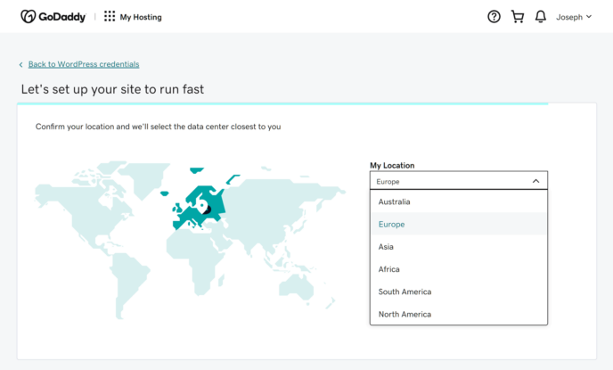Image resolution: width=613 pixels, height=370 pixels.
Task: Click the setup progress bar
Action: tap(282, 103)
